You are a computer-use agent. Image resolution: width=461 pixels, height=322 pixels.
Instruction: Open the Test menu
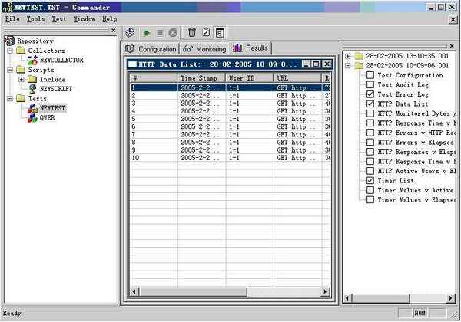pos(59,19)
